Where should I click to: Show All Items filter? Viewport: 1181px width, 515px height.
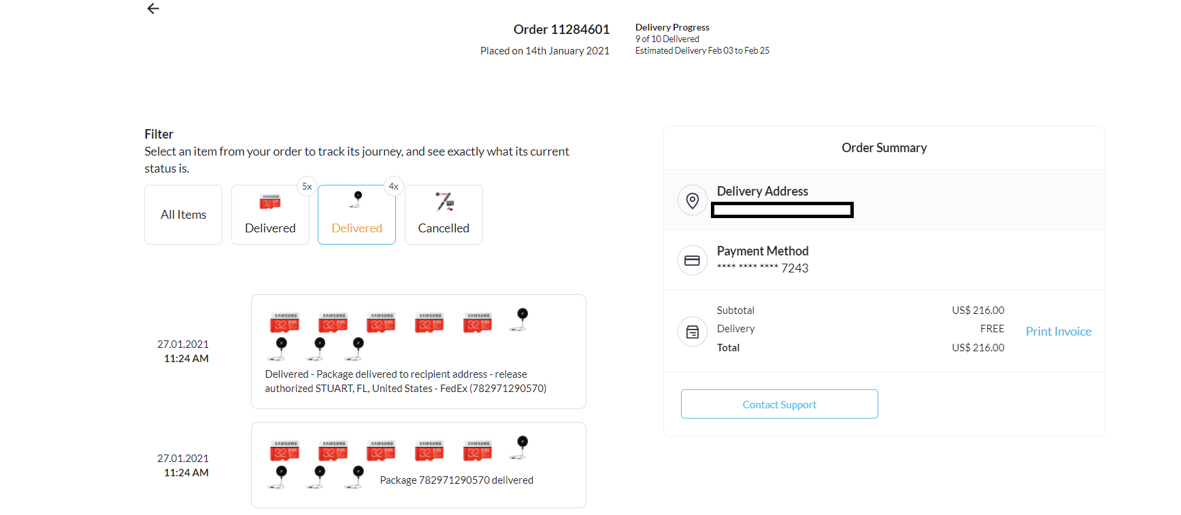click(183, 215)
